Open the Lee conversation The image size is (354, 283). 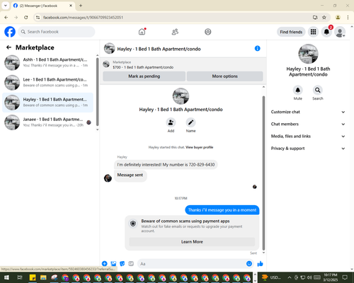pos(47,82)
